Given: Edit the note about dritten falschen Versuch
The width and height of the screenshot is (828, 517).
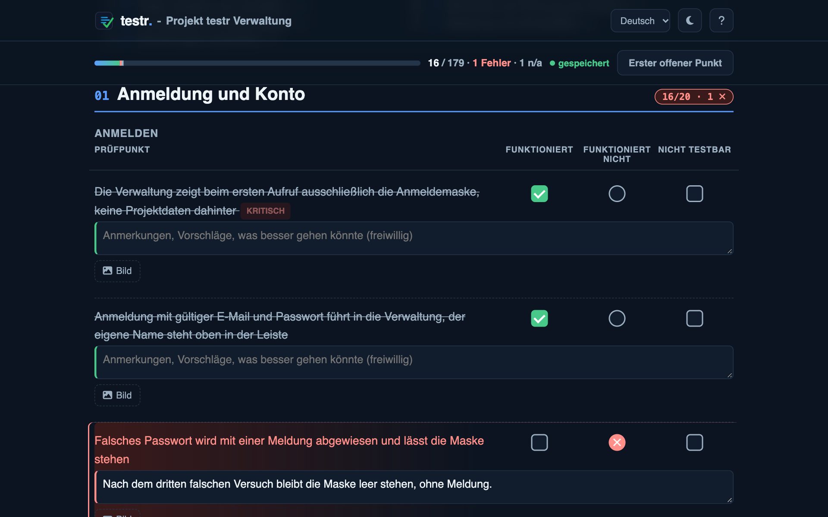Looking at the screenshot, I should [414, 487].
